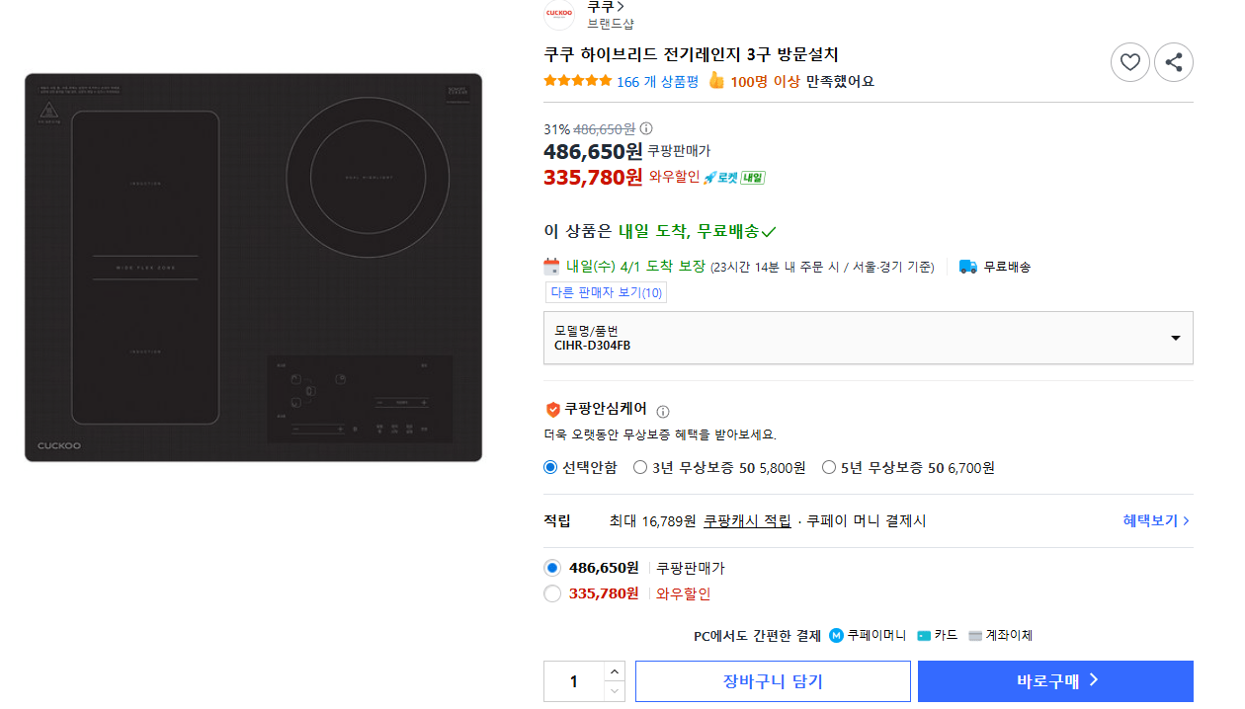Open the 모델명/품번 dropdown
This screenshot has width=1245, height=709.
(x=1174, y=337)
